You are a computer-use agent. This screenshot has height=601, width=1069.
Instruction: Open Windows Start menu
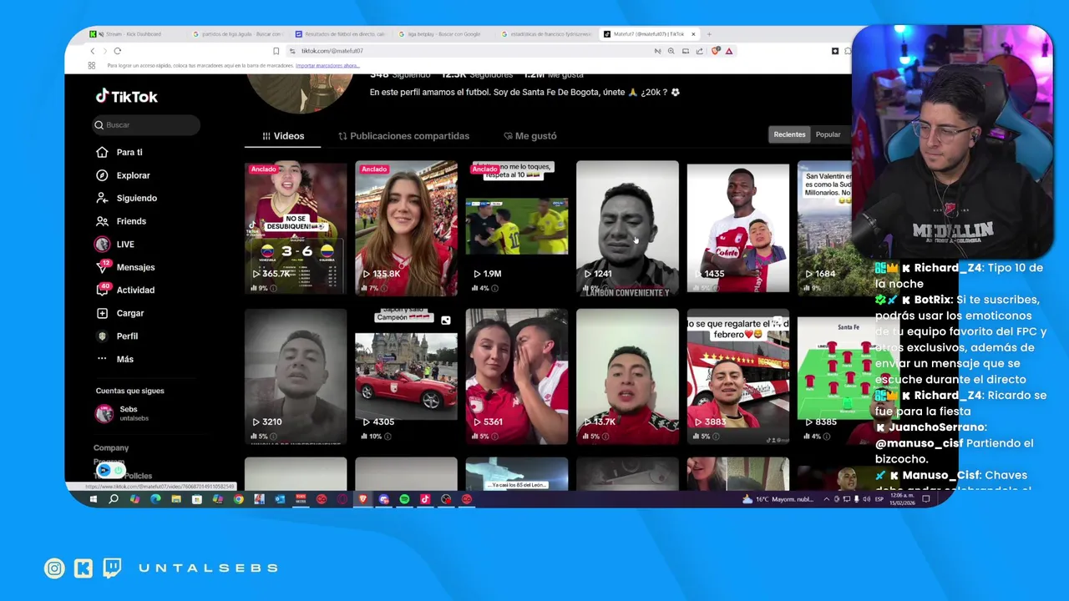pyautogui.click(x=93, y=499)
